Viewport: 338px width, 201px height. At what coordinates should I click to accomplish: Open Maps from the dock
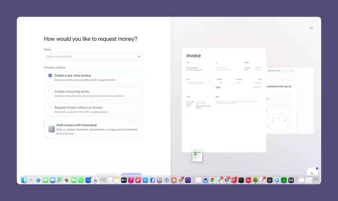pyautogui.click(x=60, y=180)
